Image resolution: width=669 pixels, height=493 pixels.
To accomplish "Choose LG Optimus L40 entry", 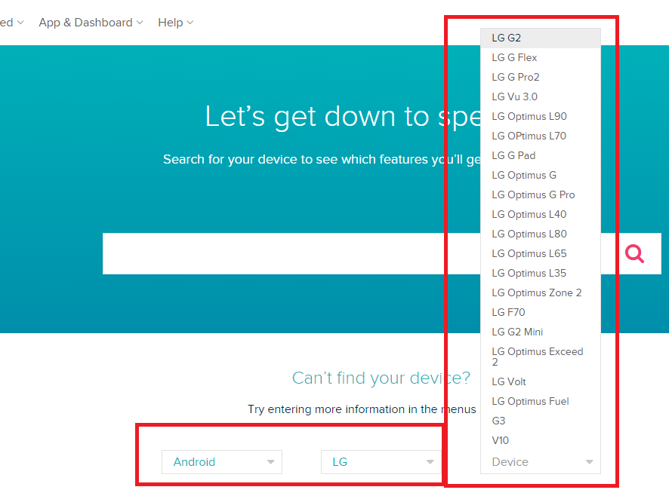I will (541, 214).
